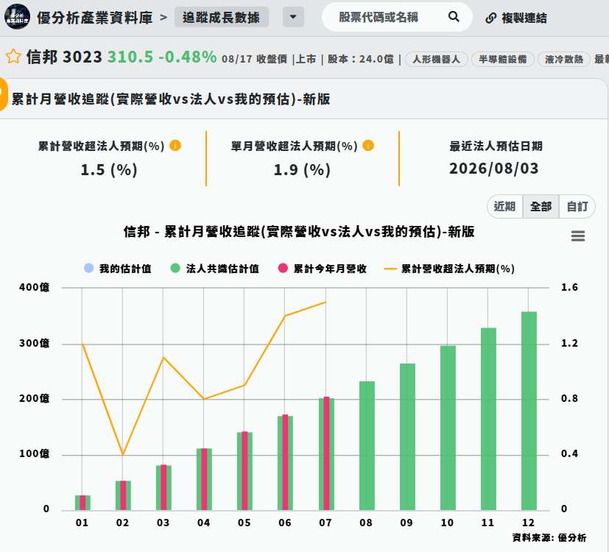
Task: Select the 追蹤成長數據 category box
Action: tap(222, 17)
